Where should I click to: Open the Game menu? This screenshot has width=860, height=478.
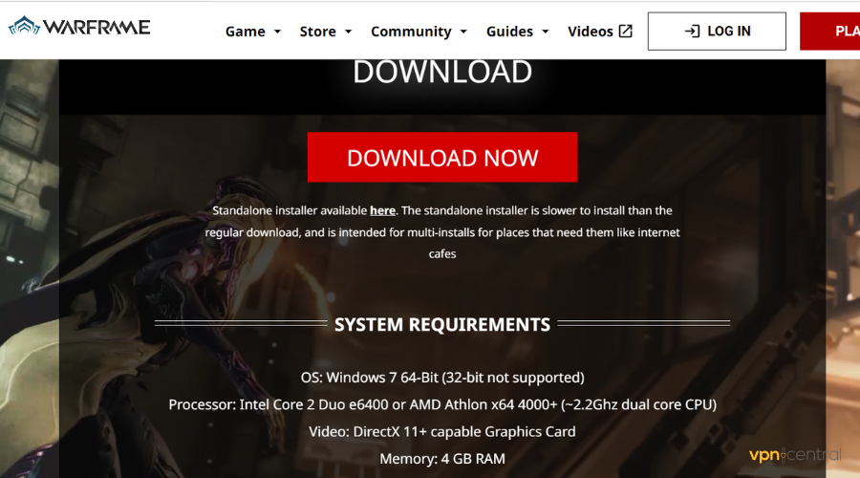point(246,32)
